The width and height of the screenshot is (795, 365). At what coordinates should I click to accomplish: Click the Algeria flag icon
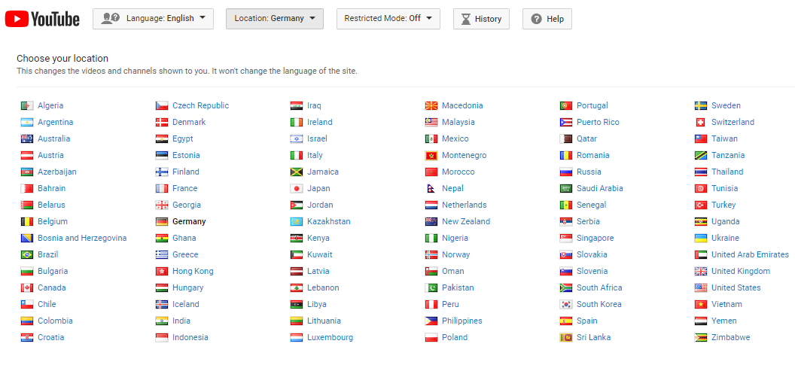point(27,106)
